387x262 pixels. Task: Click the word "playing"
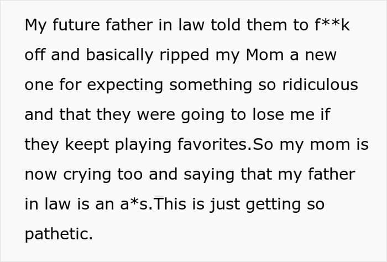(x=143, y=145)
